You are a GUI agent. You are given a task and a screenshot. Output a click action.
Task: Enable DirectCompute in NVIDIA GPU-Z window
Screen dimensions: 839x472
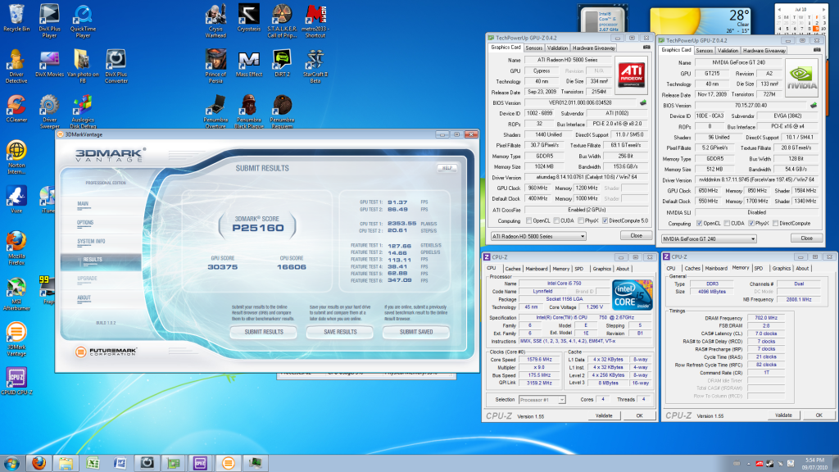775,224
